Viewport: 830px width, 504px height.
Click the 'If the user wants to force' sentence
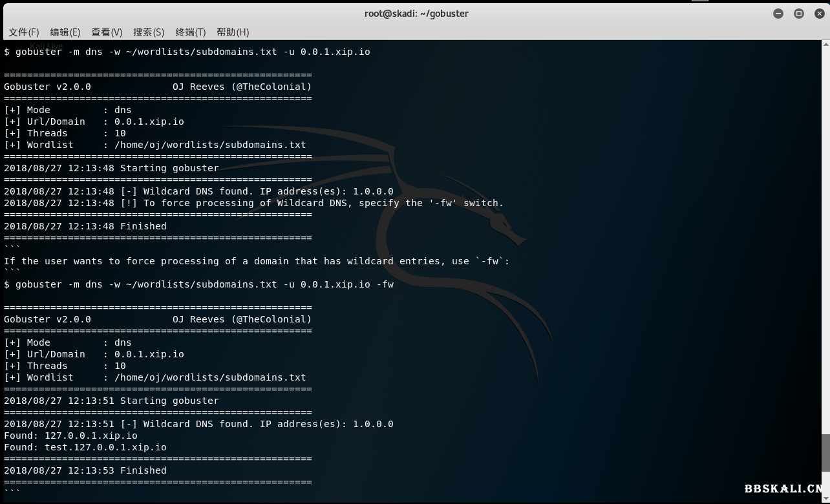click(x=257, y=261)
